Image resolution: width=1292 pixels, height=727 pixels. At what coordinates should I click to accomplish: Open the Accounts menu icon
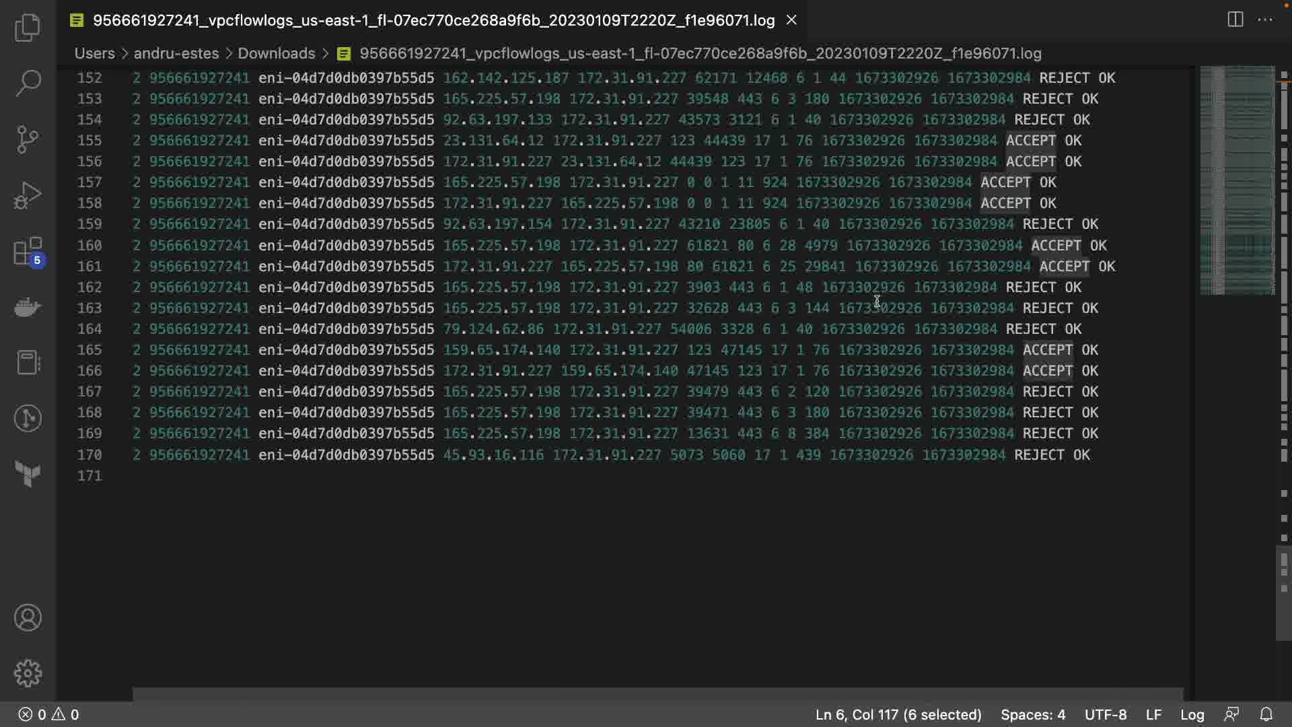[x=28, y=617]
